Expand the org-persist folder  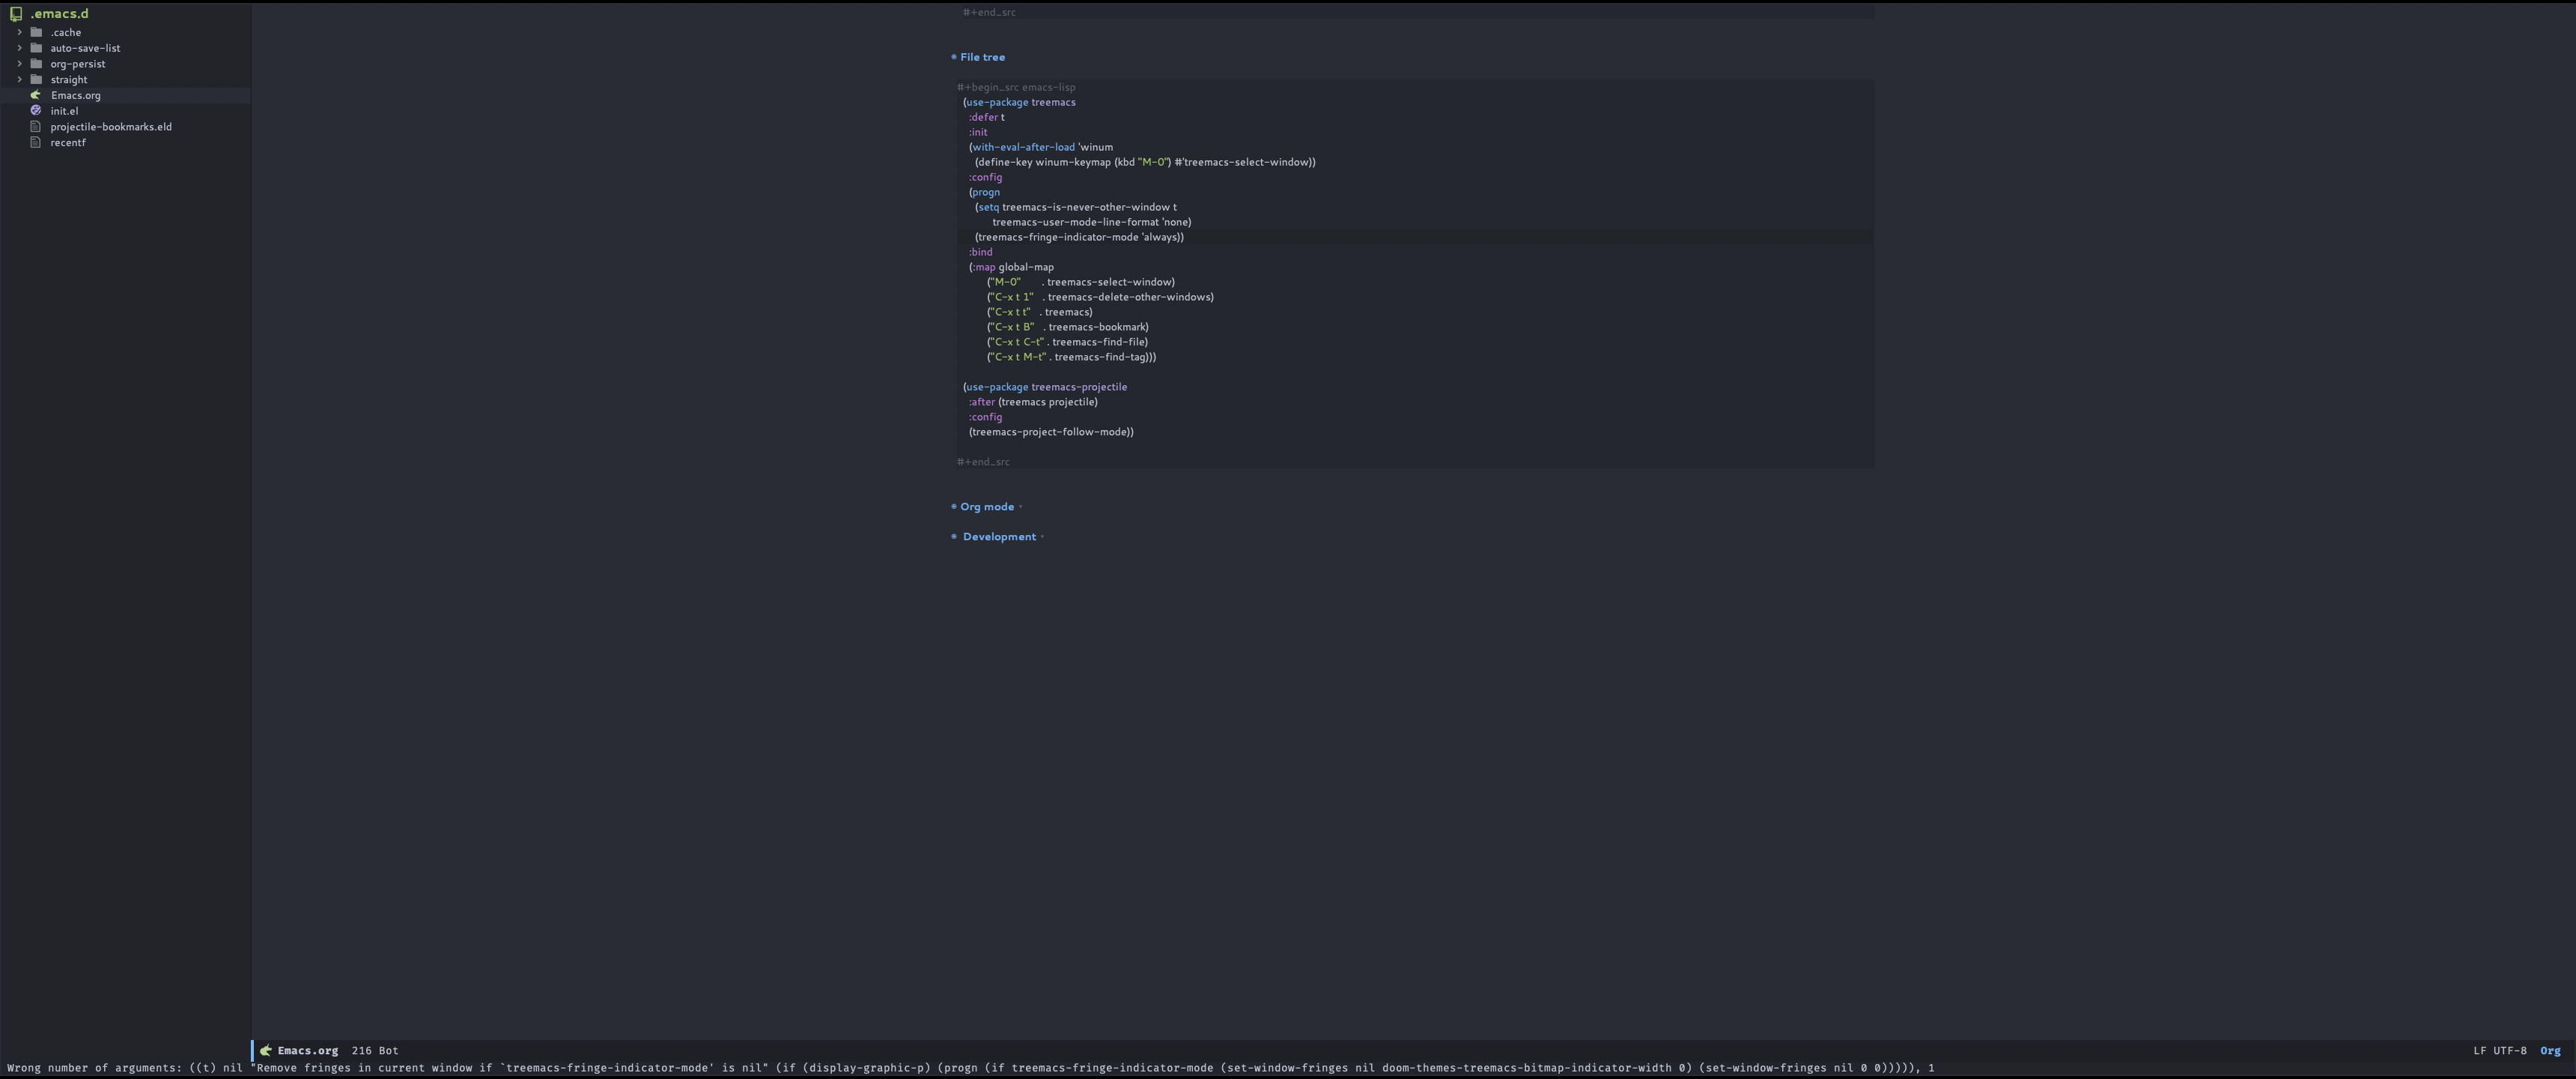19,63
